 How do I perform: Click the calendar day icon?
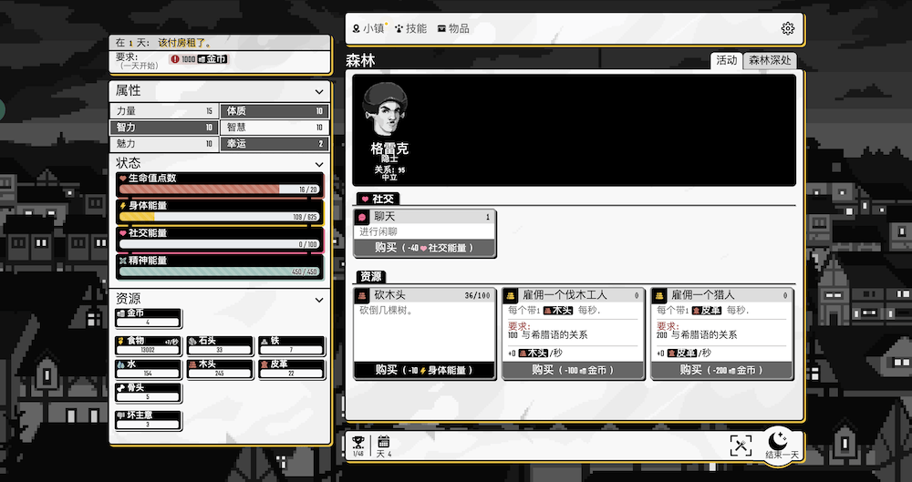point(383,442)
